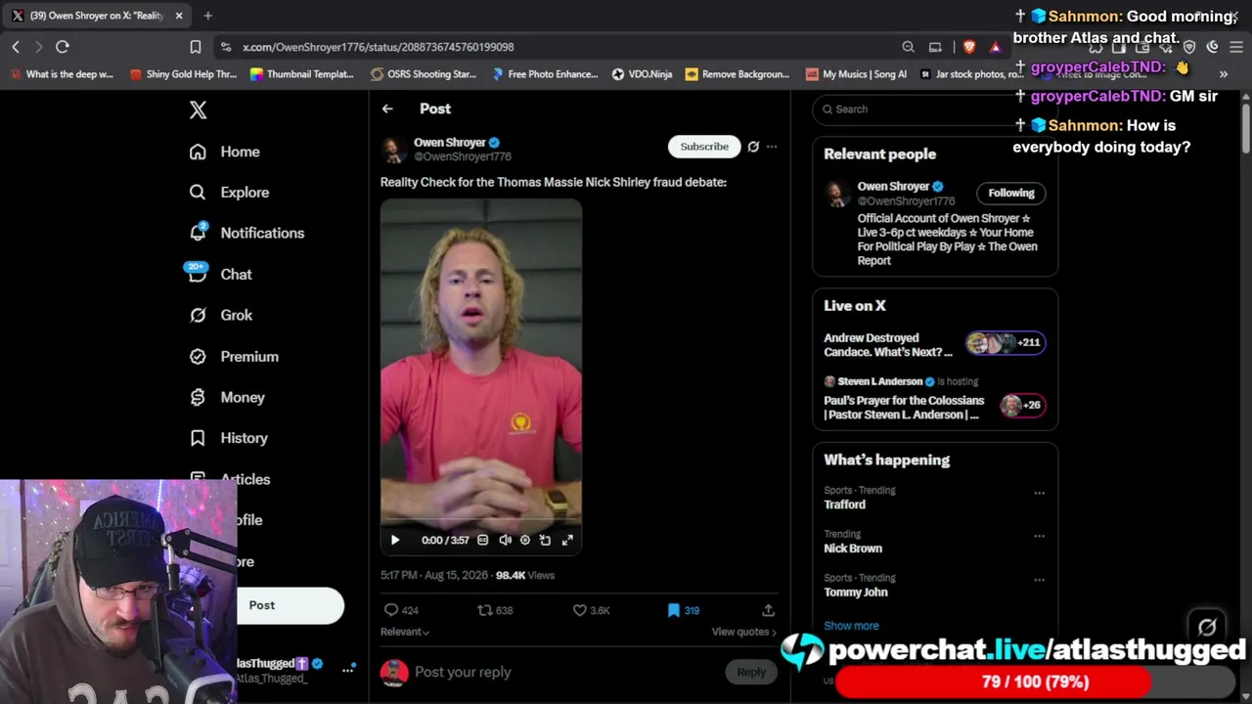Open the Nick Brown trending topic

pos(853,549)
